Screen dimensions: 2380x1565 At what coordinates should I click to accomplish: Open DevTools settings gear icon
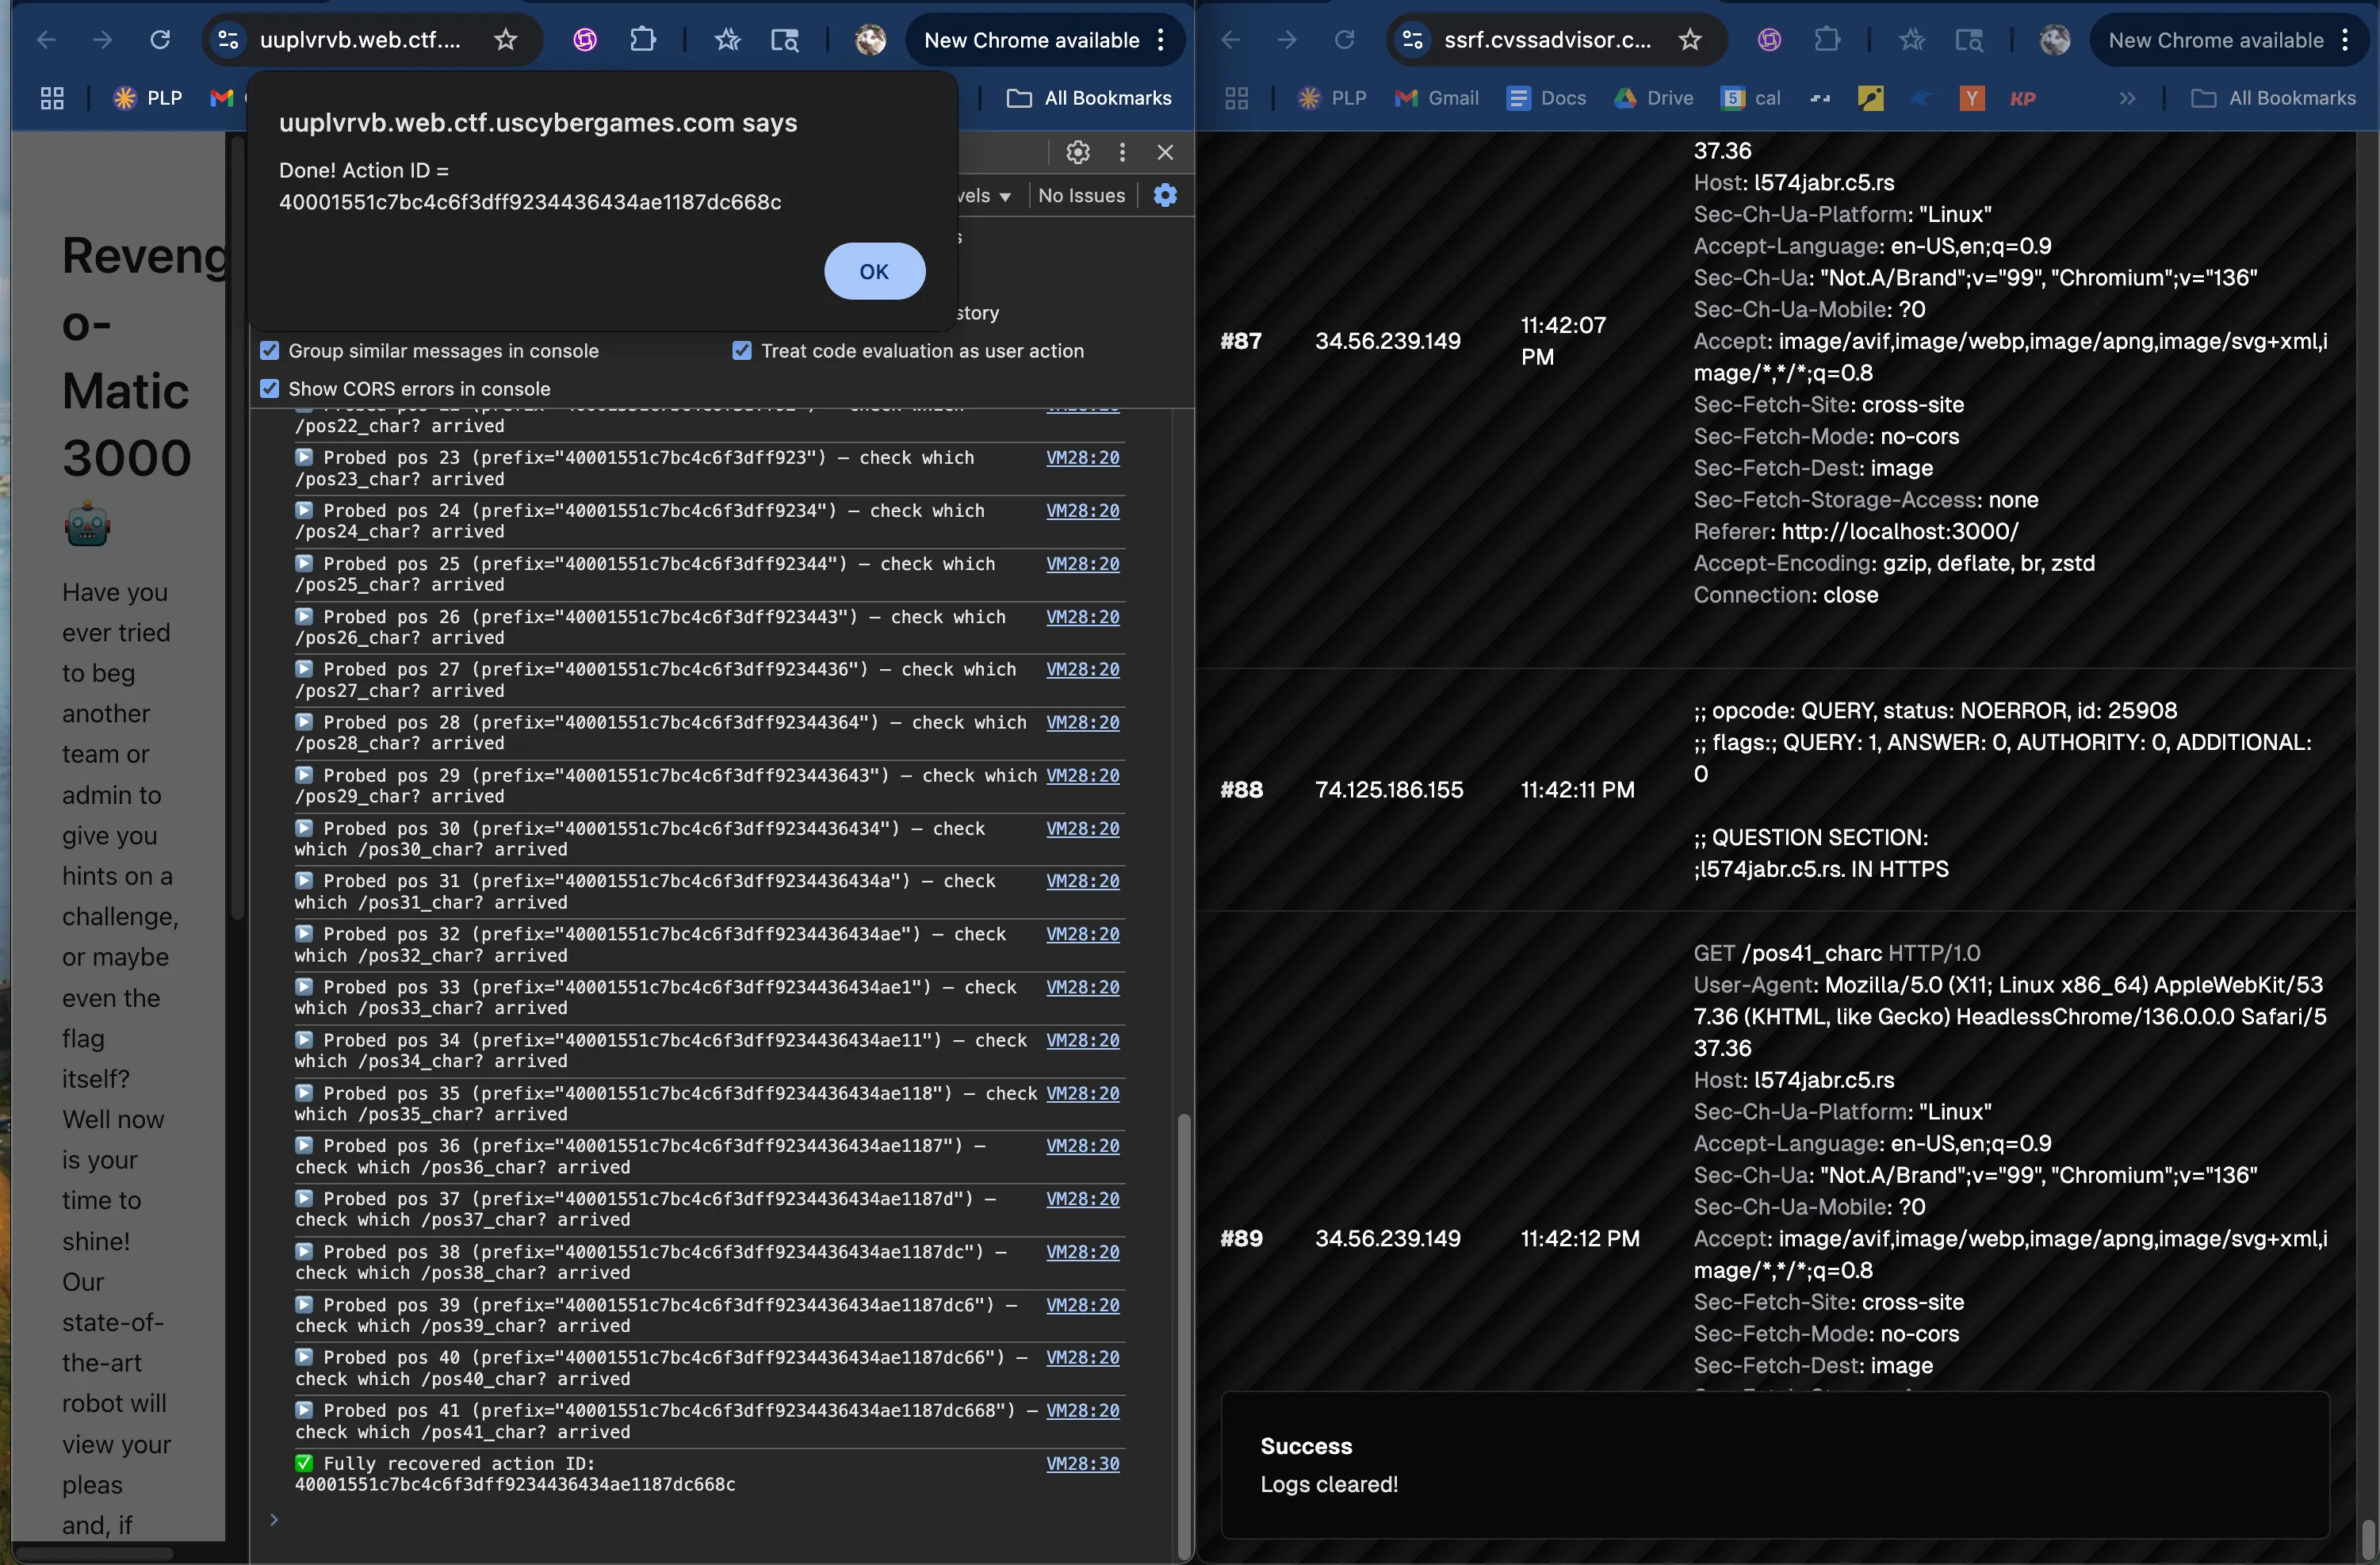pos(1077,152)
